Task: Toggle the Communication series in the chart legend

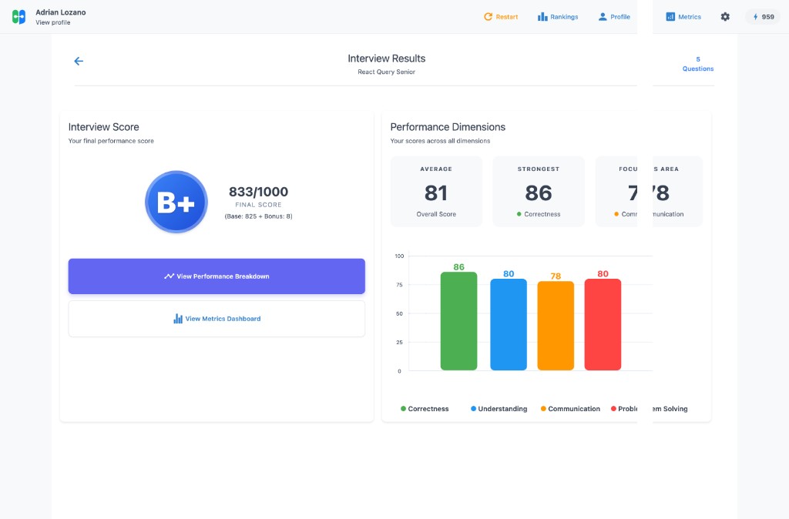Action: click(570, 409)
